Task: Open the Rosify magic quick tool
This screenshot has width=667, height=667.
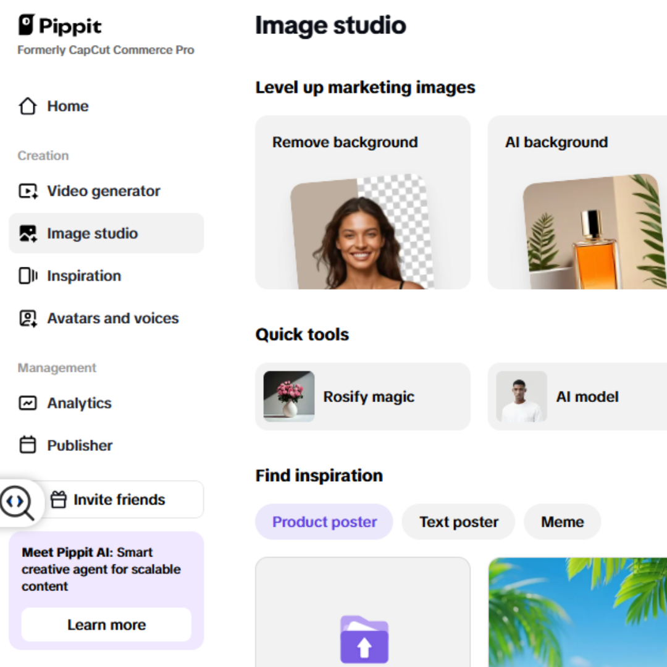Action: coord(363,396)
